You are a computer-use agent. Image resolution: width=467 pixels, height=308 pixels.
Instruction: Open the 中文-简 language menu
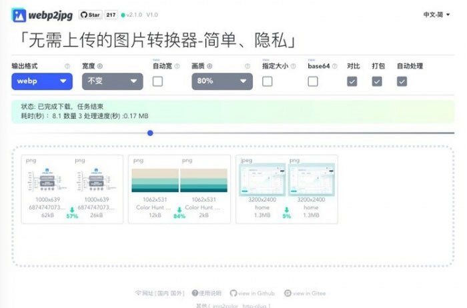point(438,15)
